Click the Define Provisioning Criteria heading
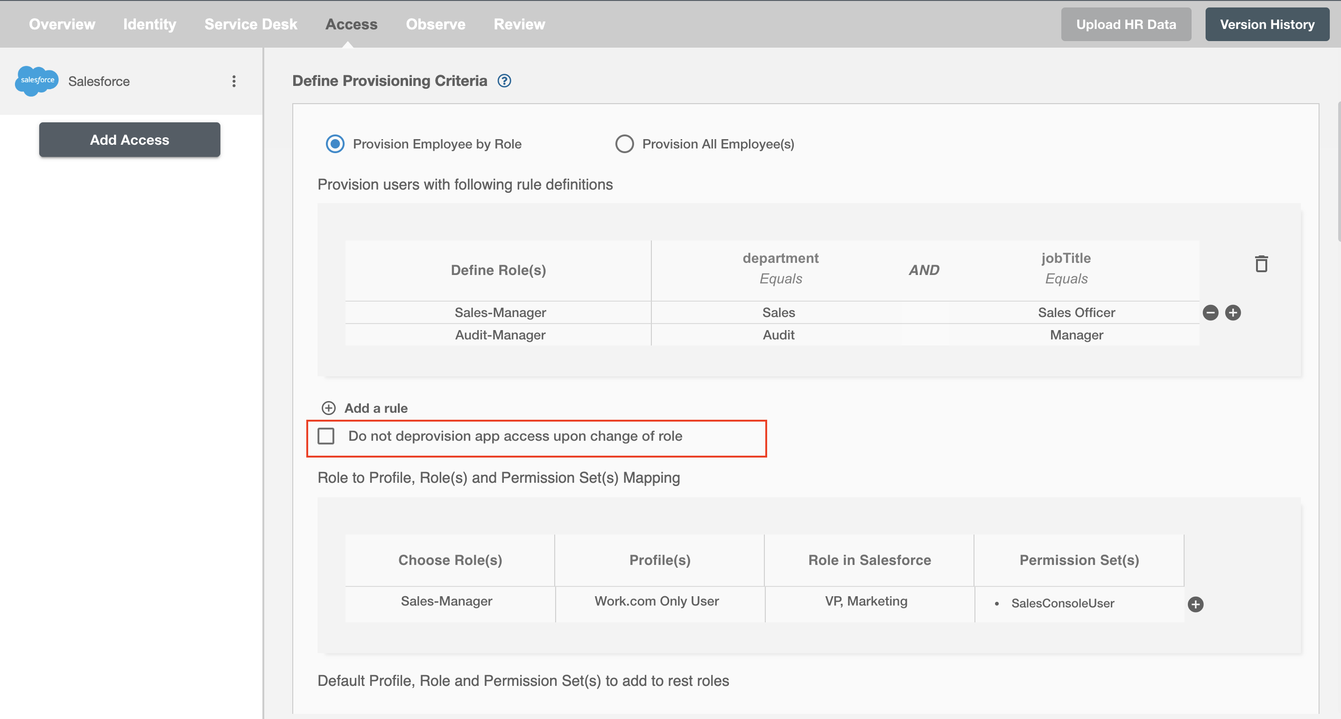 pos(389,81)
